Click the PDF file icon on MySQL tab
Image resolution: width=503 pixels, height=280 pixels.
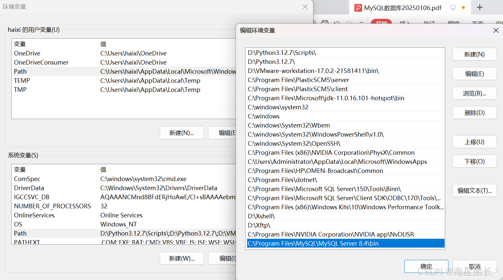point(358,8)
